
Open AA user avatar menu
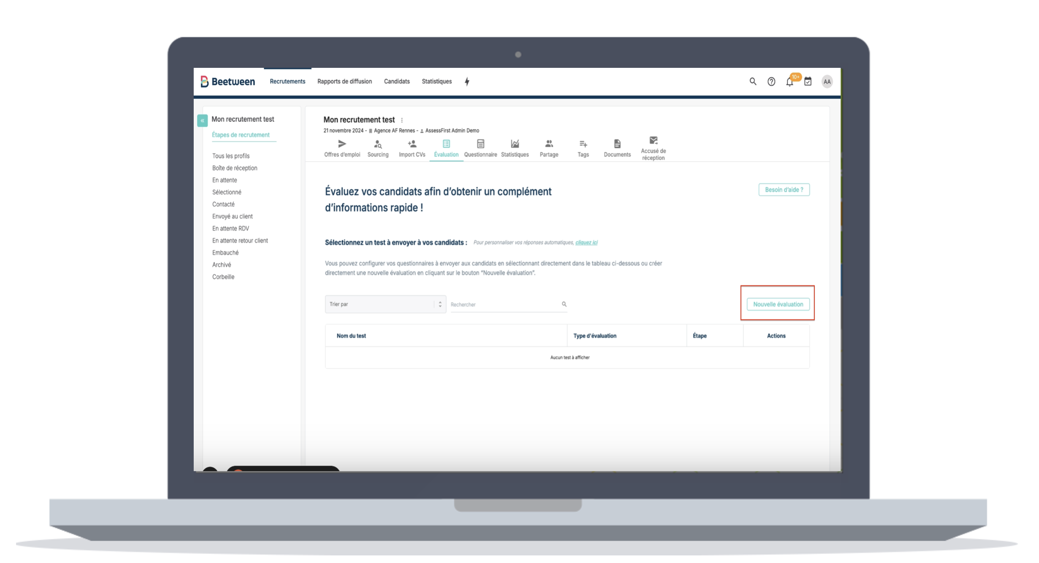pyautogui.click(x=827, y=82)
